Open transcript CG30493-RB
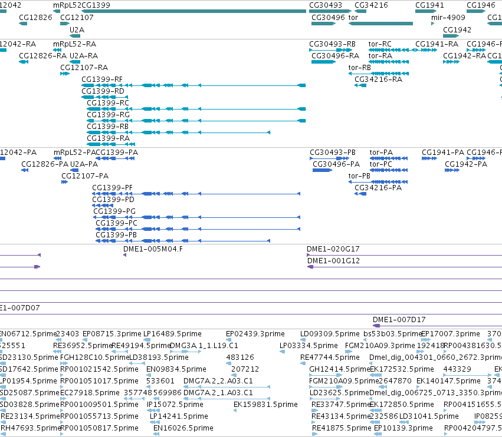 click(x=332, y=44)
